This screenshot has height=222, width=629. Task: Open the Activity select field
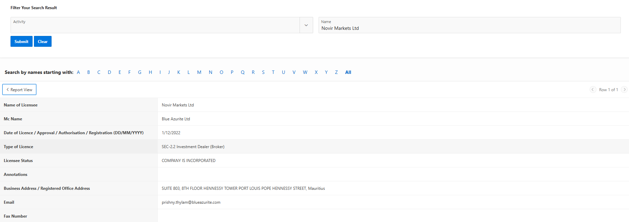coord(155,25)
